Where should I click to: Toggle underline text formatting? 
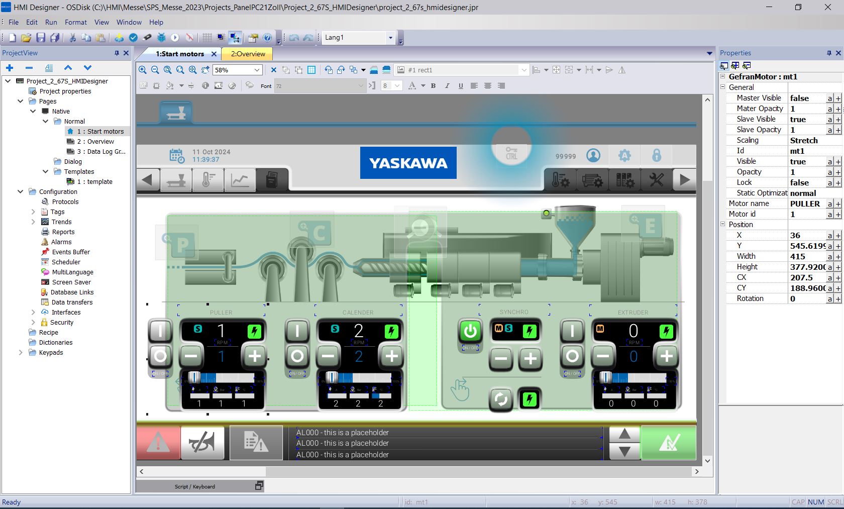460,86
